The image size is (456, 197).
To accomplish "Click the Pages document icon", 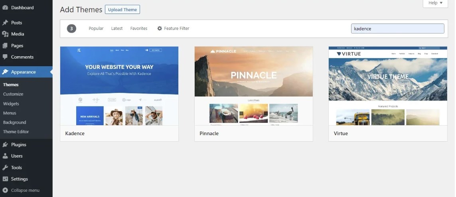I will click(5, 45).
